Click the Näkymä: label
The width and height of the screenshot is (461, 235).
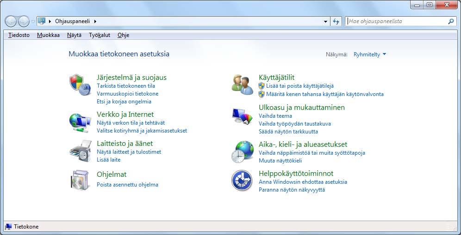tap(336, 54)
